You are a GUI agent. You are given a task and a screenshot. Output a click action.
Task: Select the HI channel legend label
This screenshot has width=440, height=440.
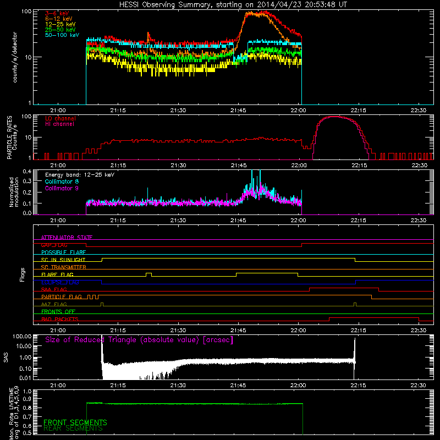pos(60,124)
